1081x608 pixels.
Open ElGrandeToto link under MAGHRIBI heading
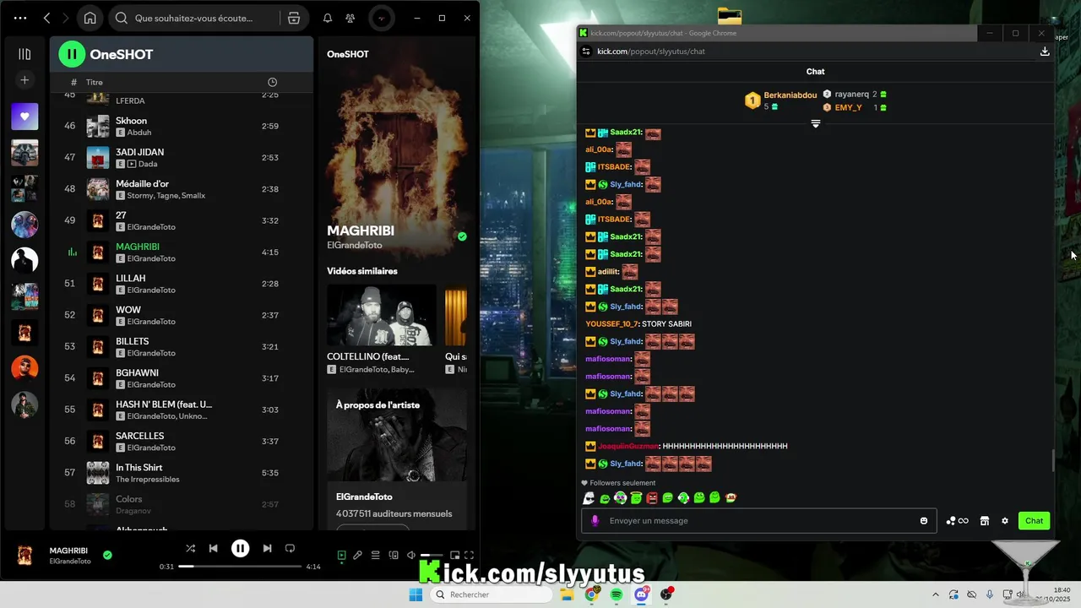(x=355, y=245)
